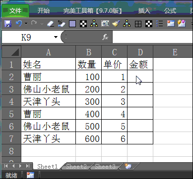This screenshot has width=193, height=179.
Task: Click the cell containing 500
Action: tap(88, 126)
